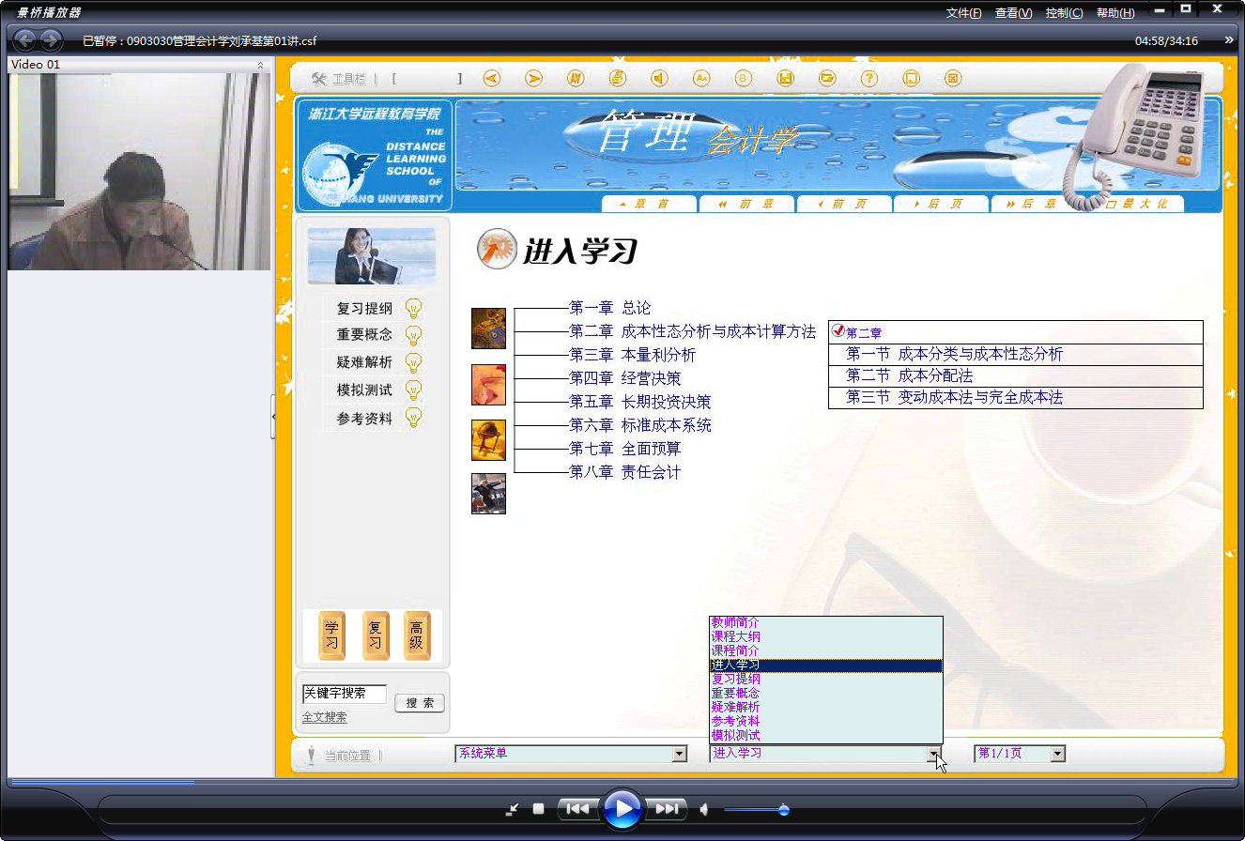The image size is (1245, 841).
Task: Click the question mark help toolbar icon
Action: click(869, 79)
